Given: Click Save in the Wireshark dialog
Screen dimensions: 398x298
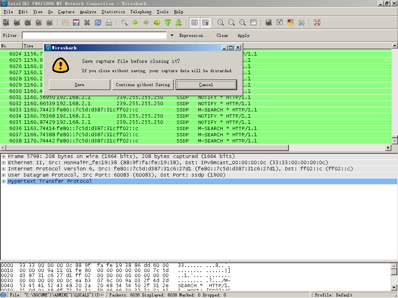Looking at the screenshot, I should (x=79, y=85).
